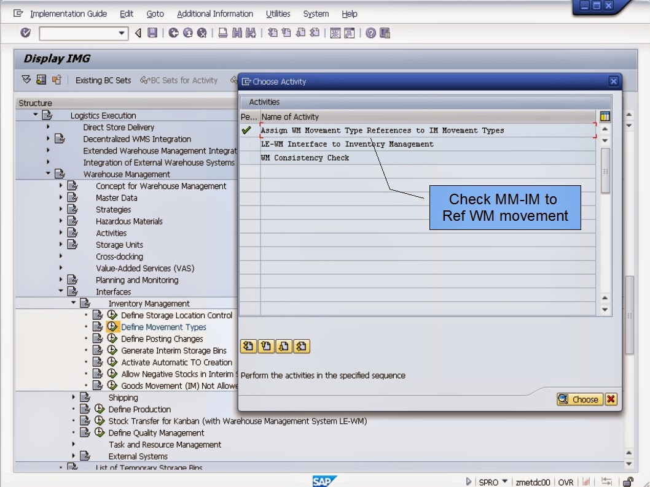Open the Goto menu
650x487 pixels.
point(154,13)
